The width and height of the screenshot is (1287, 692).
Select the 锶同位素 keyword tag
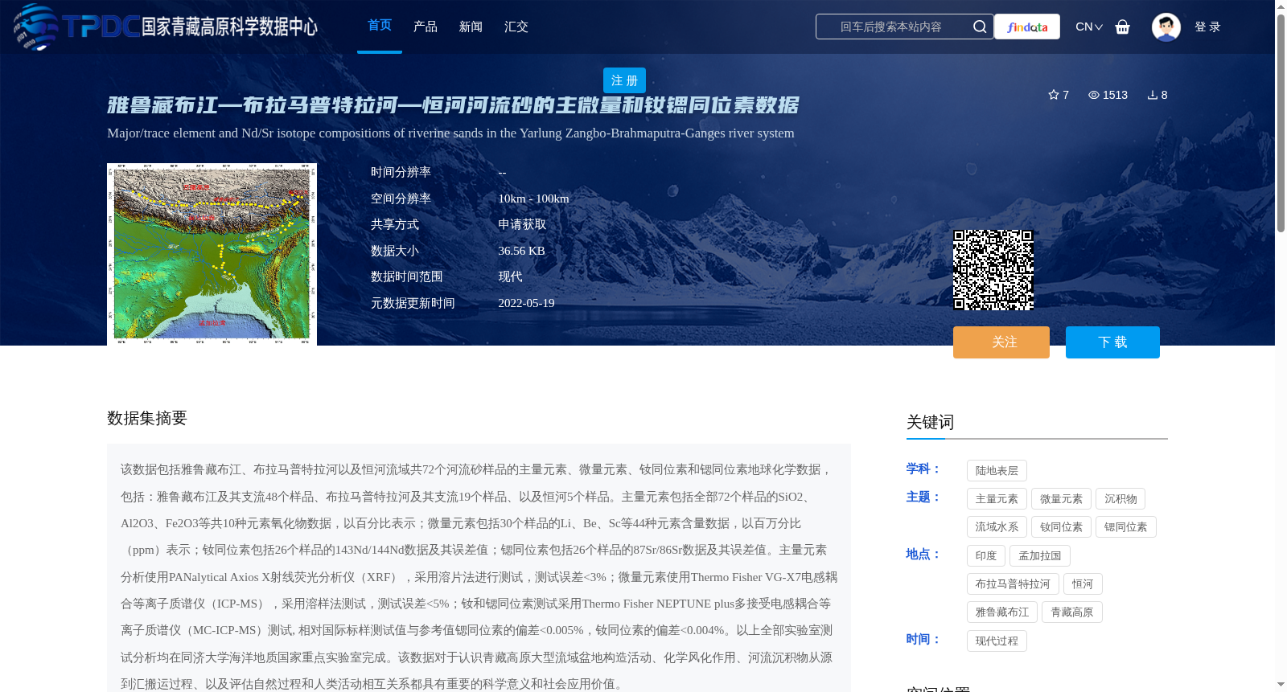1125,527
